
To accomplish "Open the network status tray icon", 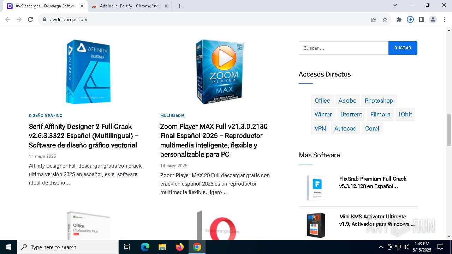I will [x=398, y=247].
